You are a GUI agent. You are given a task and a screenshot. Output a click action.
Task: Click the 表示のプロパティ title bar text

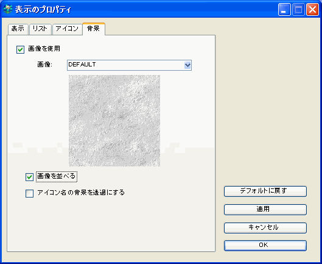pyautogui.click(x=43, y=10)
